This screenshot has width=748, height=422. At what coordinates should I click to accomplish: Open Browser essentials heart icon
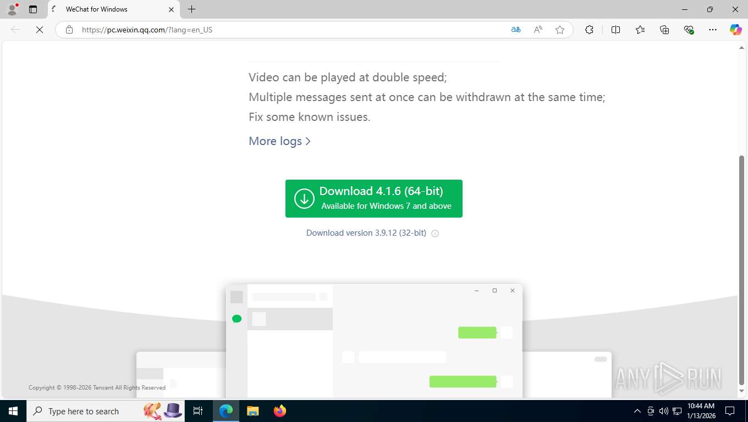pos(689,30)
